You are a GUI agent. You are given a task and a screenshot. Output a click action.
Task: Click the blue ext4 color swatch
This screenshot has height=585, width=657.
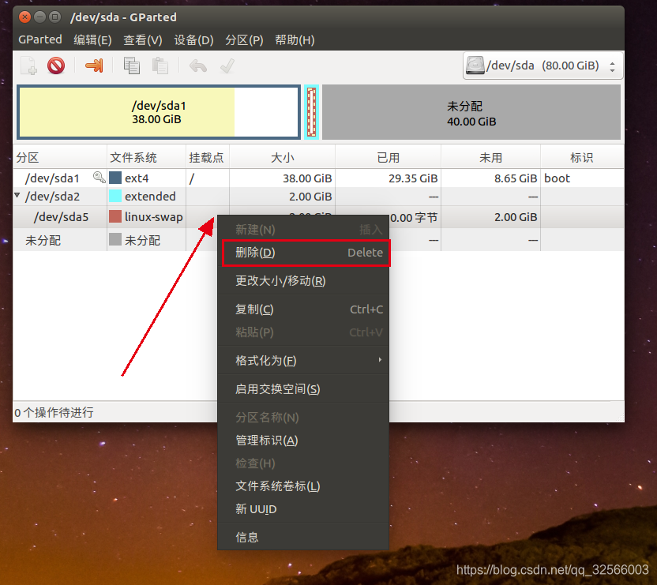click(x=115, y=178)
